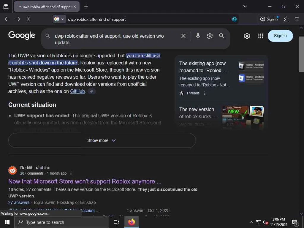The height and width of the screenshot is (228, 304).
Task: Open the Threads post 'The existing app'
Action: 204,67
